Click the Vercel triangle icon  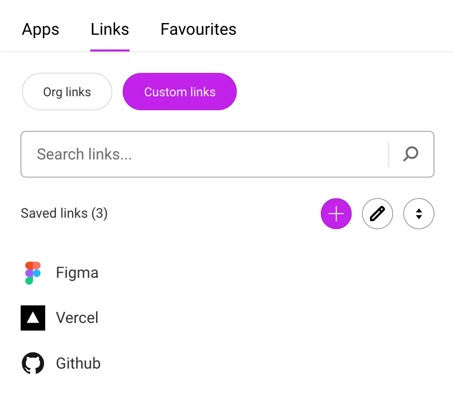[32, 318]
